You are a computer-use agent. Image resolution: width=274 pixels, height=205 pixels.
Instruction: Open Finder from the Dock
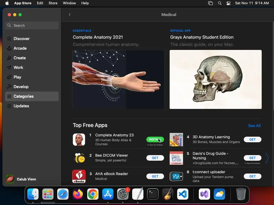33,194
